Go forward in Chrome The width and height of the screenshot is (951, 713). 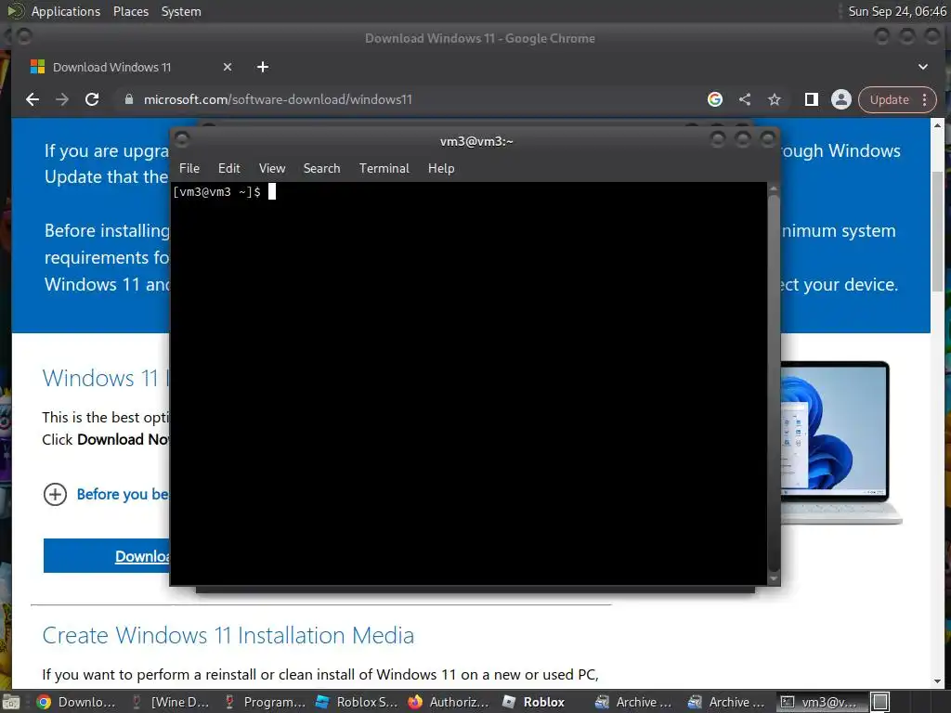click(62, 99)
